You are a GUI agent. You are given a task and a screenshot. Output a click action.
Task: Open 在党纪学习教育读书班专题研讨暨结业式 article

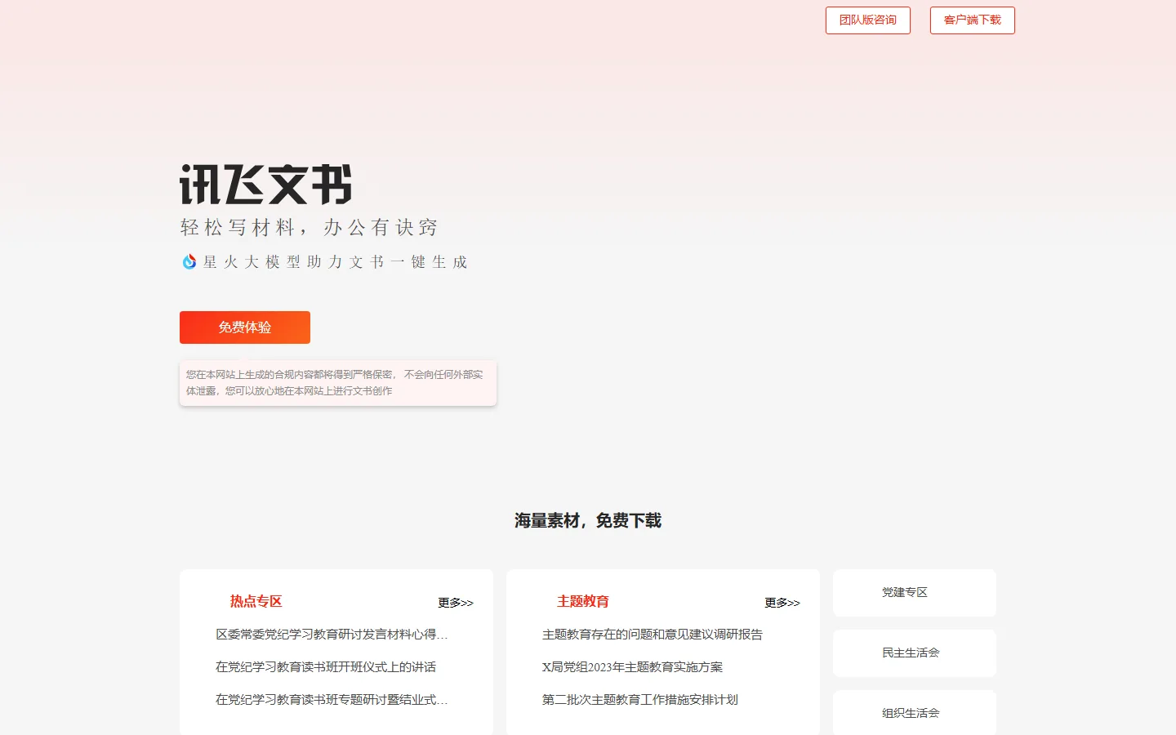332,700
